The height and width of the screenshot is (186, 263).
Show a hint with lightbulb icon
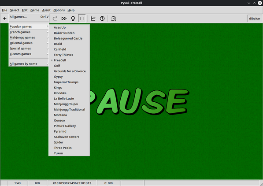[73, 19]
